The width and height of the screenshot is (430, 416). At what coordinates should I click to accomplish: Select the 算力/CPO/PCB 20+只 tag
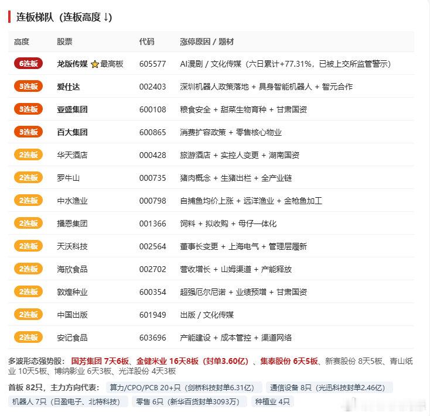(184, 387)
